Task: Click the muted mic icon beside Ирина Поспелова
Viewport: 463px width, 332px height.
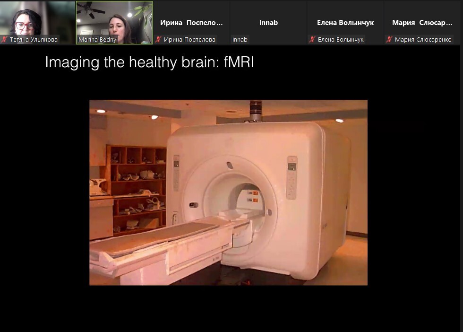Action: [159, 40]
